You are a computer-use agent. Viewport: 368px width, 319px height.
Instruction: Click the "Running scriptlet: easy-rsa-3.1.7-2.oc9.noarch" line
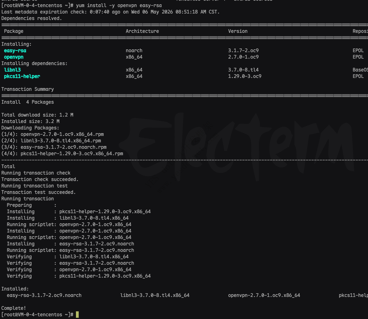(70, 250)
